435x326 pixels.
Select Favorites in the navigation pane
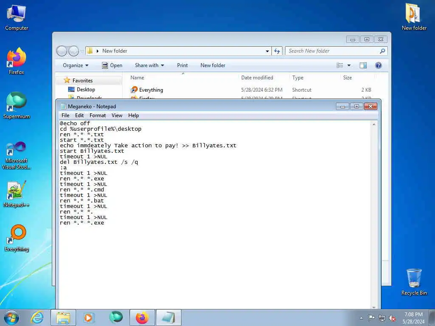point(82,80)
